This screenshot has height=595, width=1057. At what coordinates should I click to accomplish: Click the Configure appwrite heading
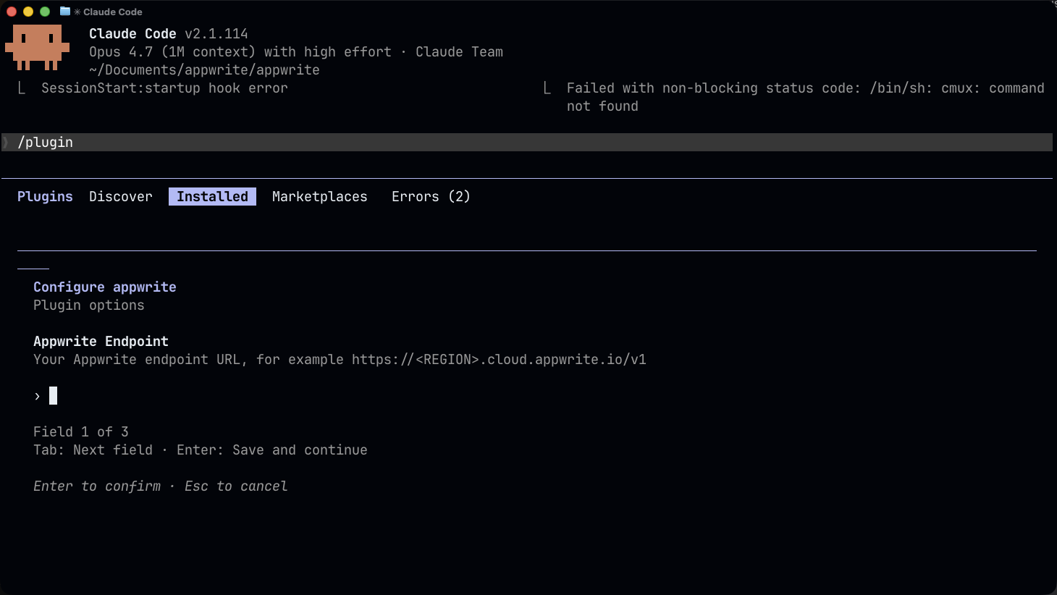[104, 287]
